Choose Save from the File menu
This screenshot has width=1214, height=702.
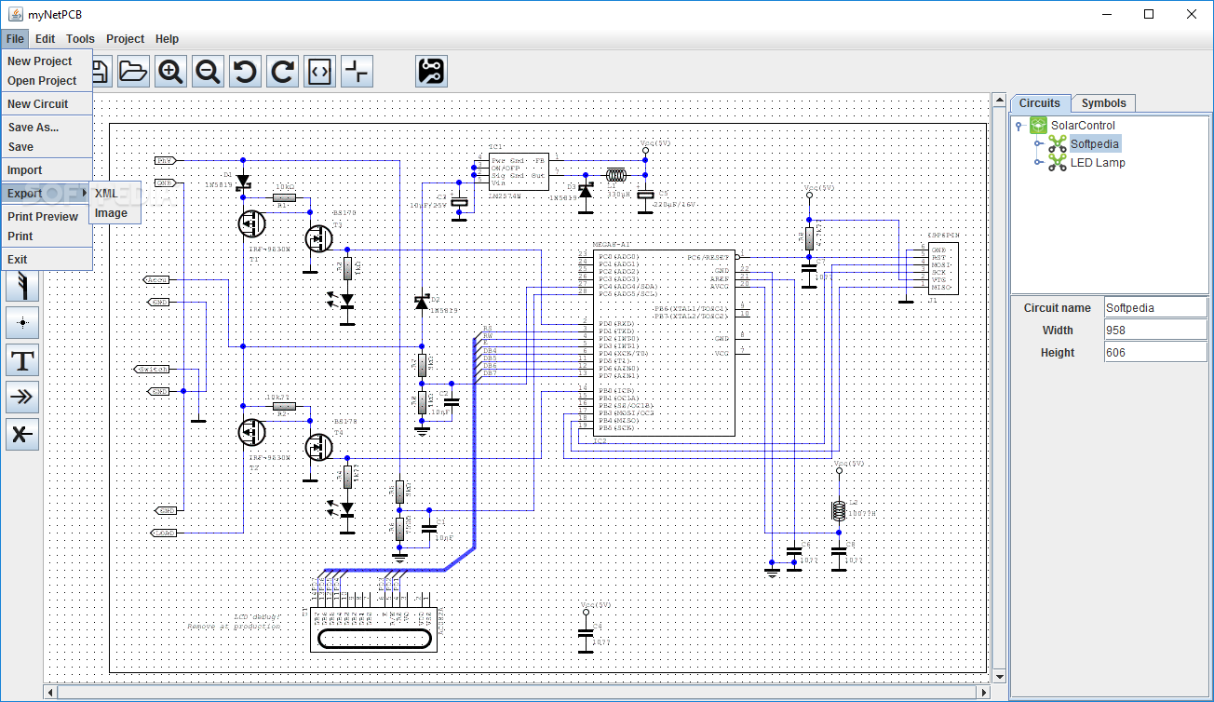47,147
